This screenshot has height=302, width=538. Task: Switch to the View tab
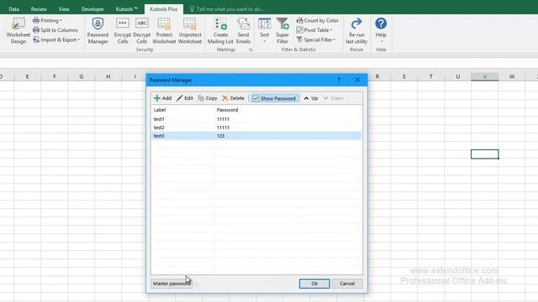point(64,9)
